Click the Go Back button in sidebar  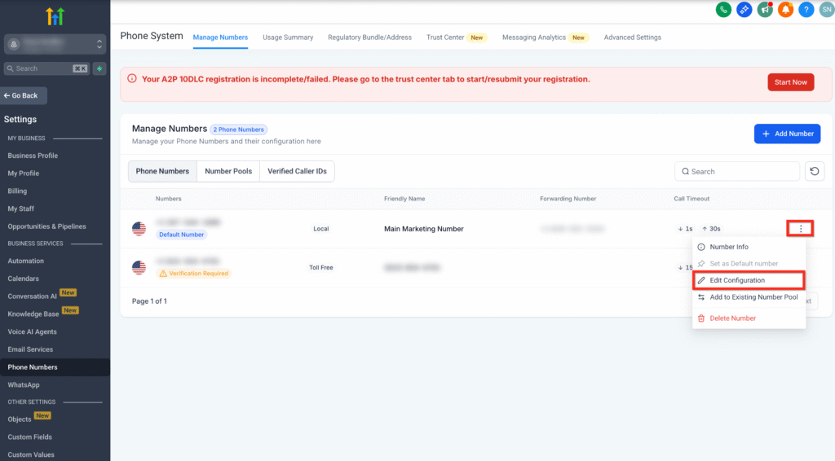pos(24,95)
